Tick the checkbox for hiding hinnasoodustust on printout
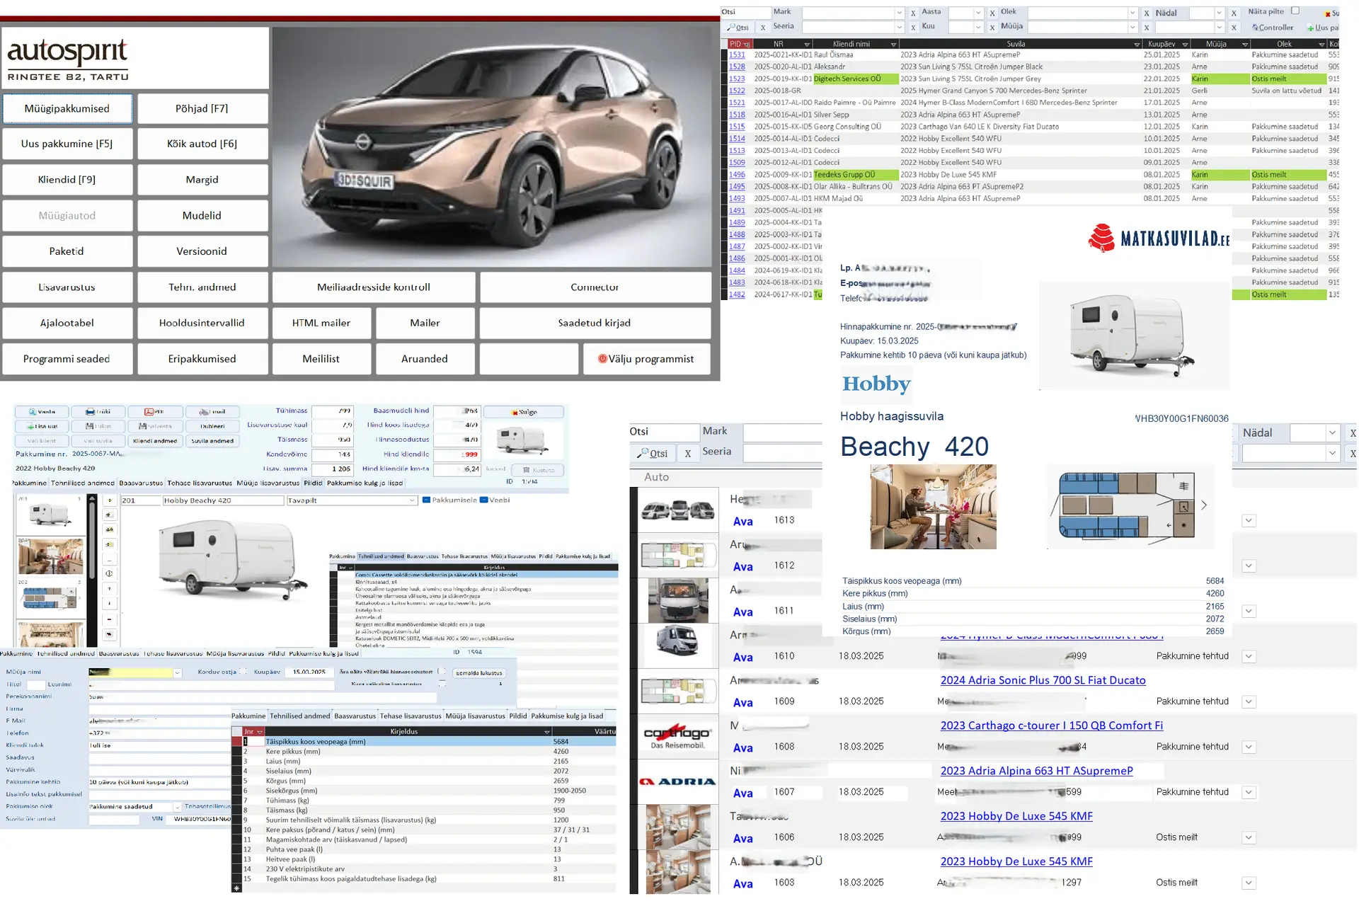This screenshot has height=906, width=1359. tap(442, 672)
